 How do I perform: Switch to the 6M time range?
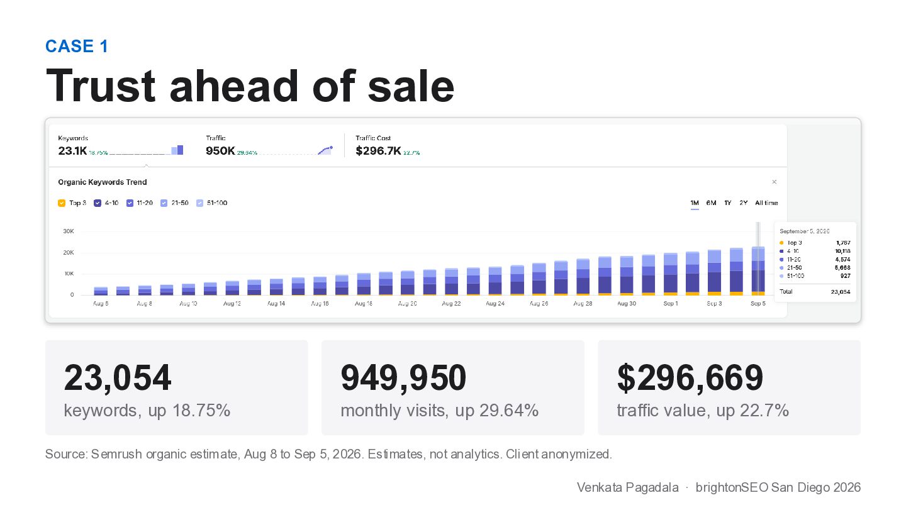pos(711,203)
